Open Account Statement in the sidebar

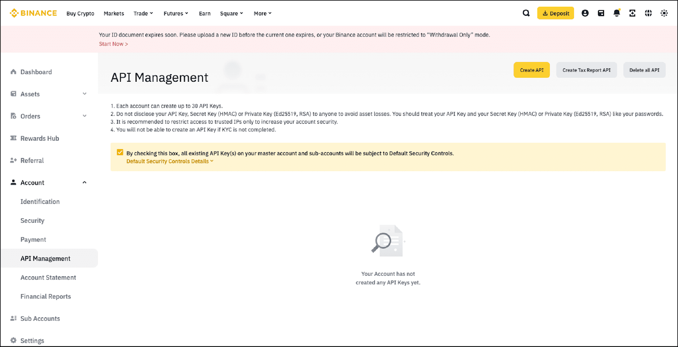click(48, 278)
